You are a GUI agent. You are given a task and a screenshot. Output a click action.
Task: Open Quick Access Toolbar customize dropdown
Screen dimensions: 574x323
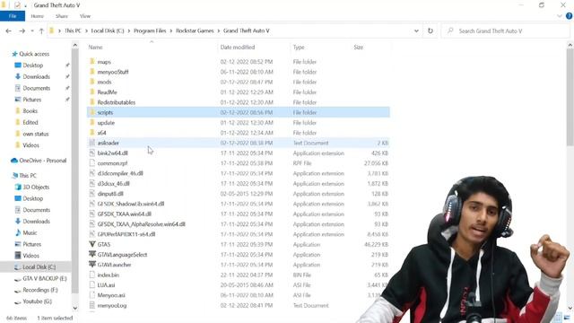coord(26,5)
